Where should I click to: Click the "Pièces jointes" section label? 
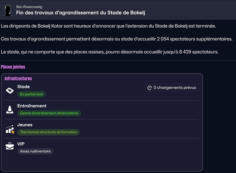coord(13,67)
